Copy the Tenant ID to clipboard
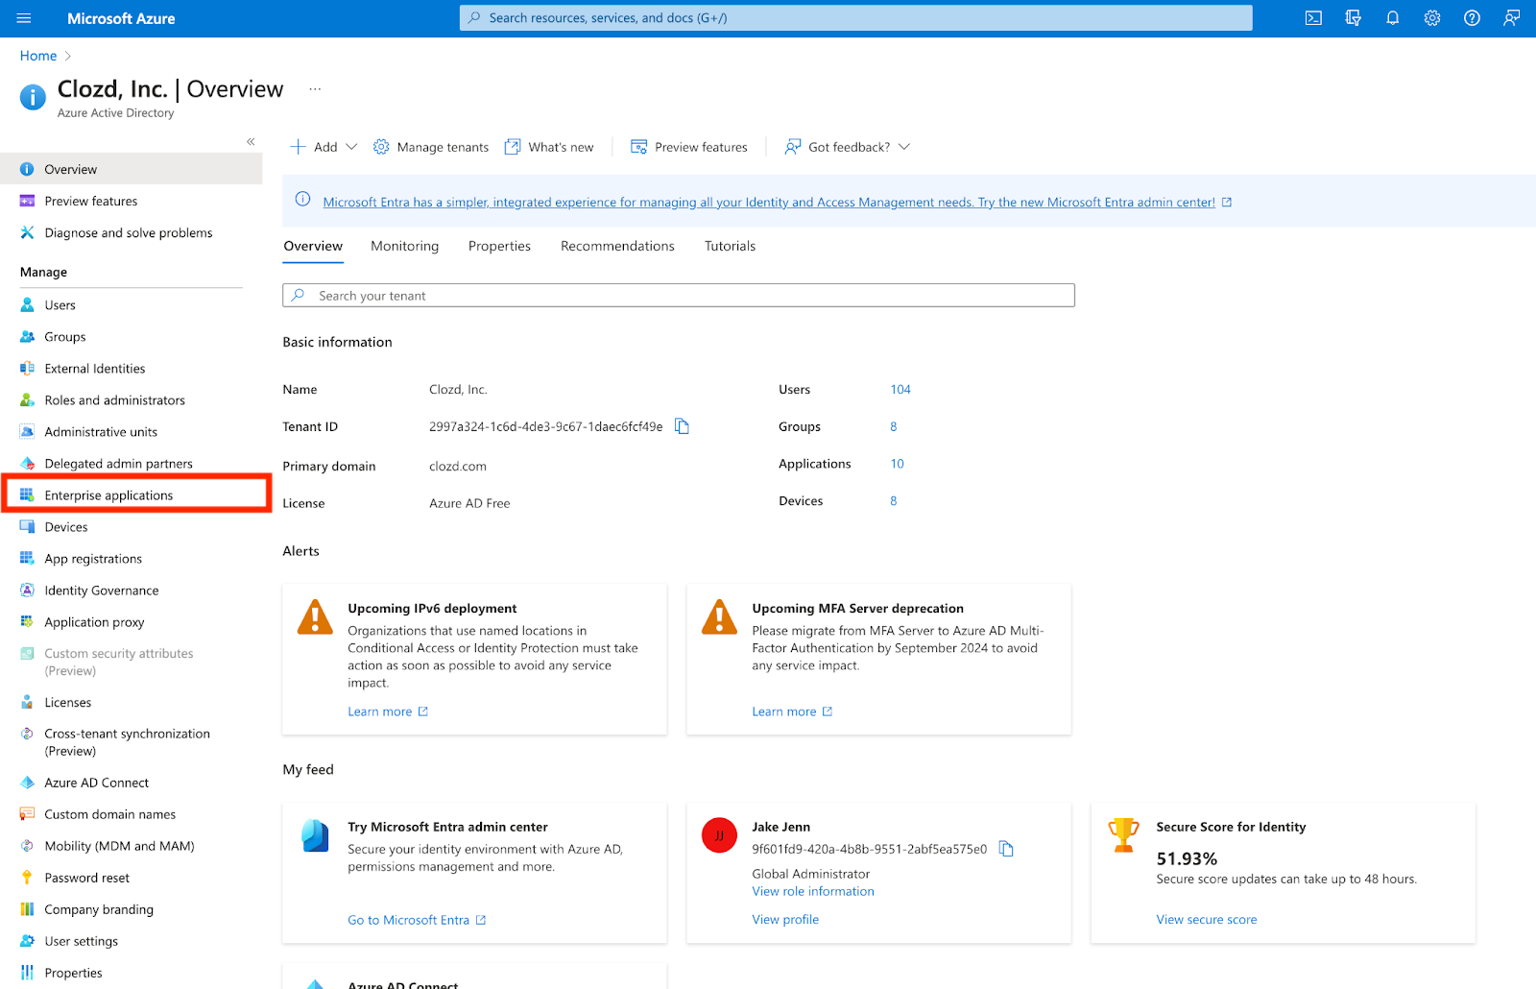Screen dimensions: 1536x989 682,426
